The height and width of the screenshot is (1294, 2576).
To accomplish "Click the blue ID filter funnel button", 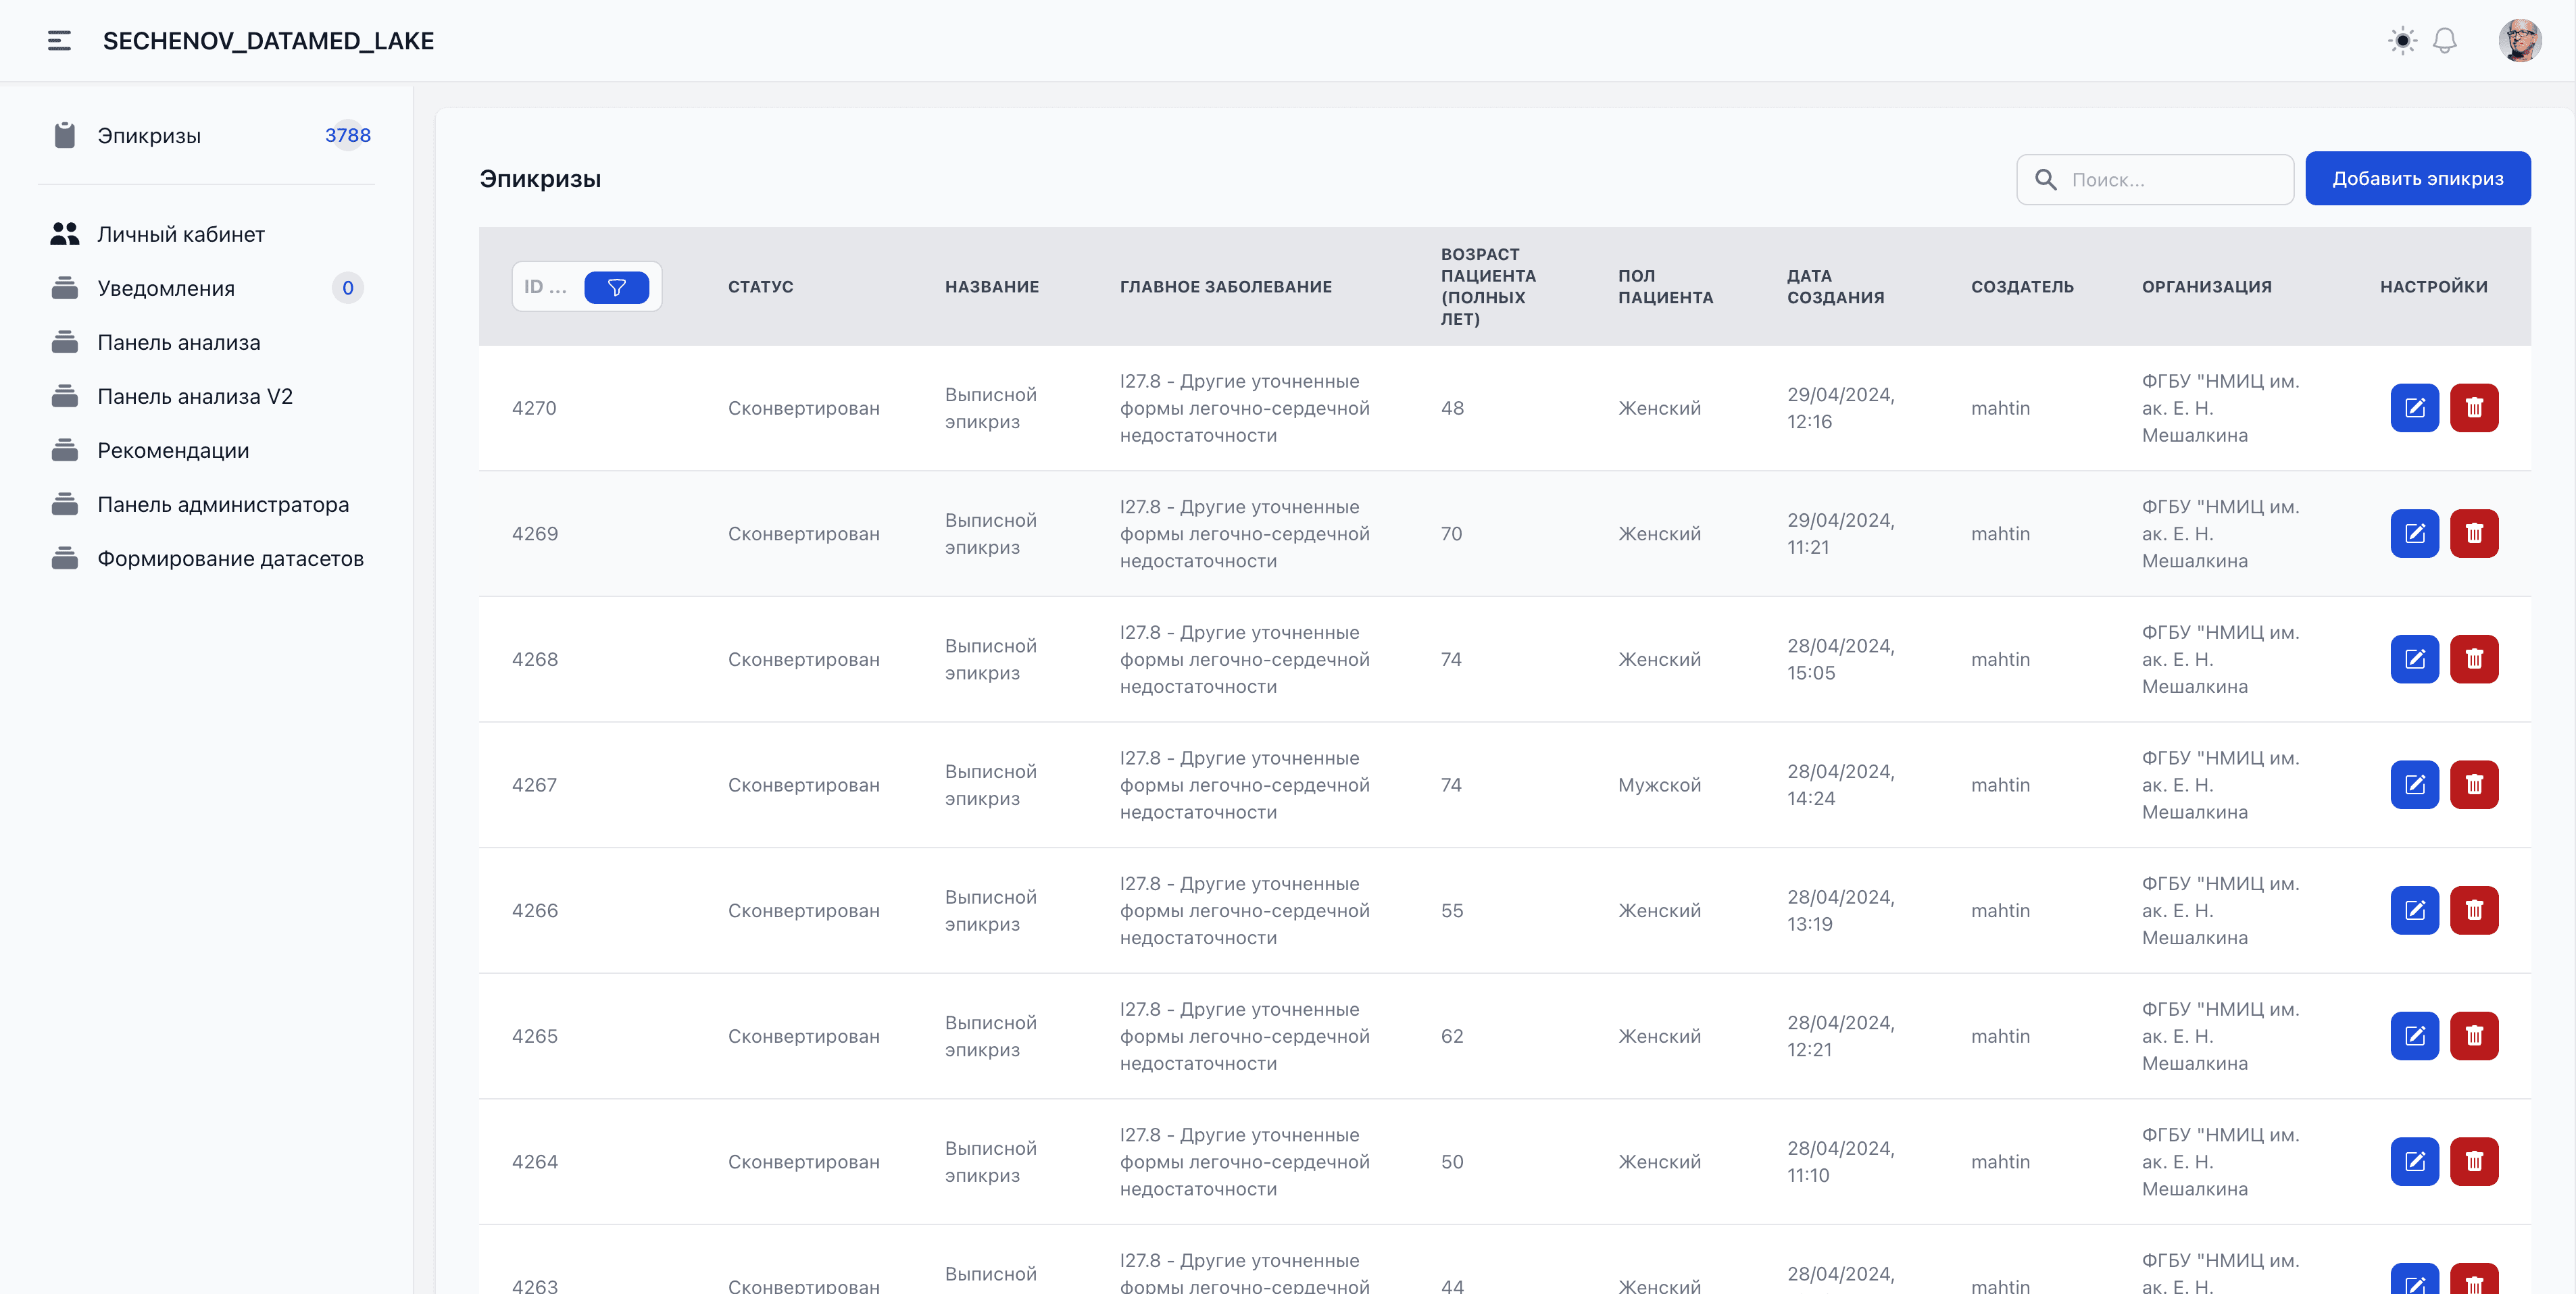I will [616, 288].
